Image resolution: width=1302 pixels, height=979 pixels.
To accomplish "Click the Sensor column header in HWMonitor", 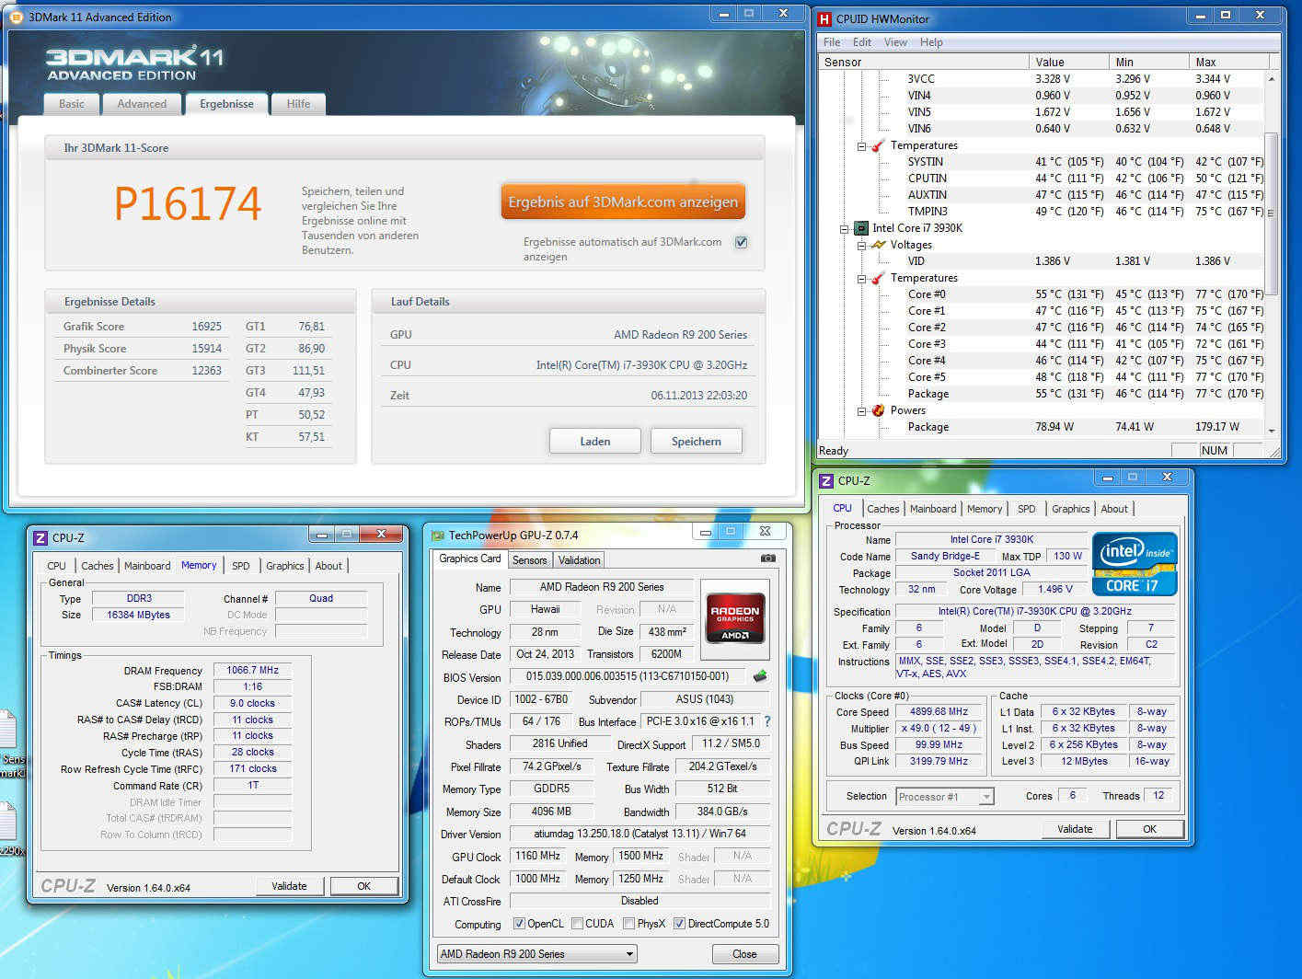I will point(923,62).
